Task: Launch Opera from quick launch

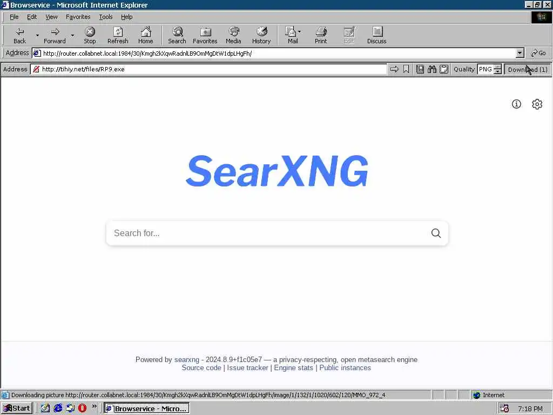Action: coord(83,409)
